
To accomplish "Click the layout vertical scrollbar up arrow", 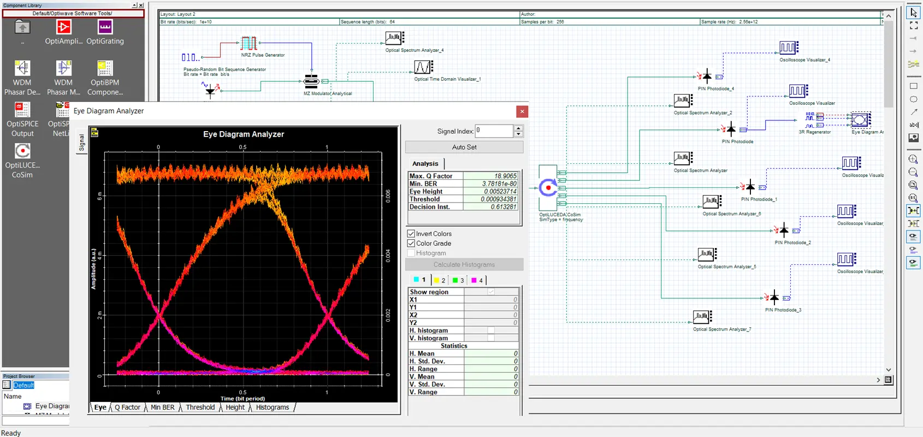I will [889, 16].
